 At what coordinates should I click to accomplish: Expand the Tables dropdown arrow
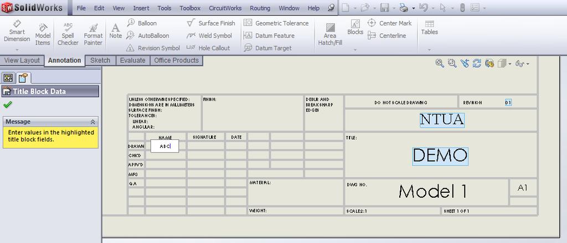point(429,50)
